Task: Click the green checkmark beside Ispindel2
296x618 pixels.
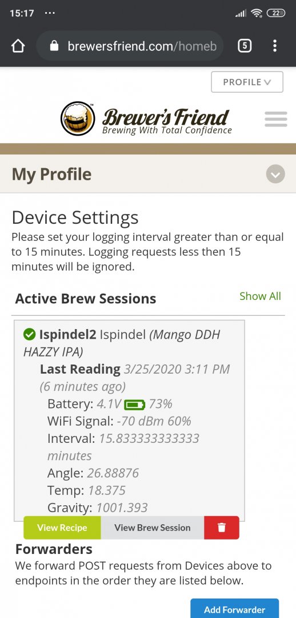Action: click(30, 335)
